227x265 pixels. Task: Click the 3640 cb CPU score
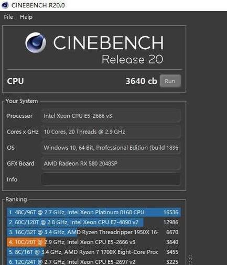[x=141, y=81]
